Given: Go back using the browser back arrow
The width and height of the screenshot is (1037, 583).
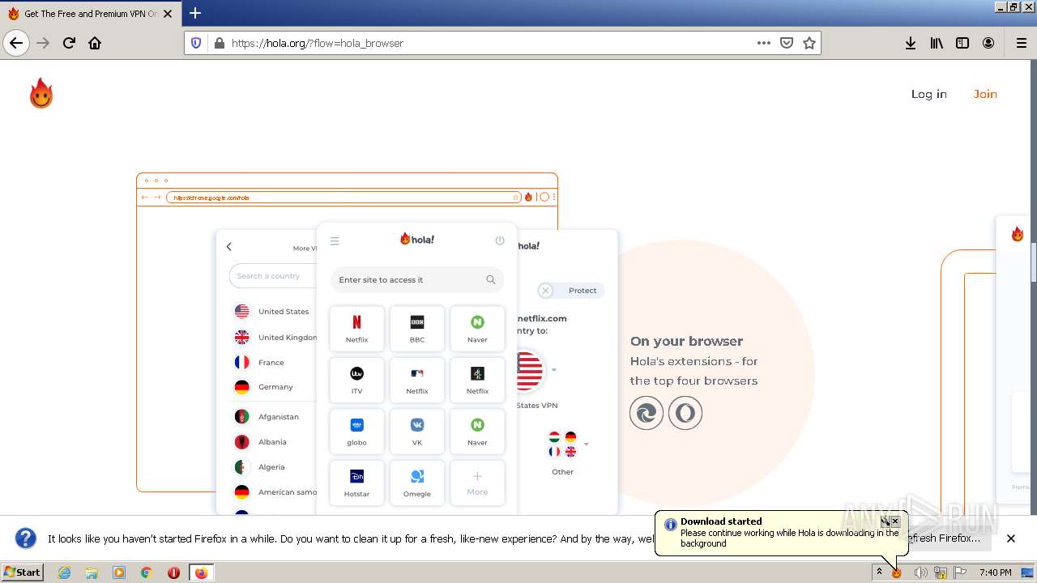Looking at the screenshot, I should tap(16, 43).
